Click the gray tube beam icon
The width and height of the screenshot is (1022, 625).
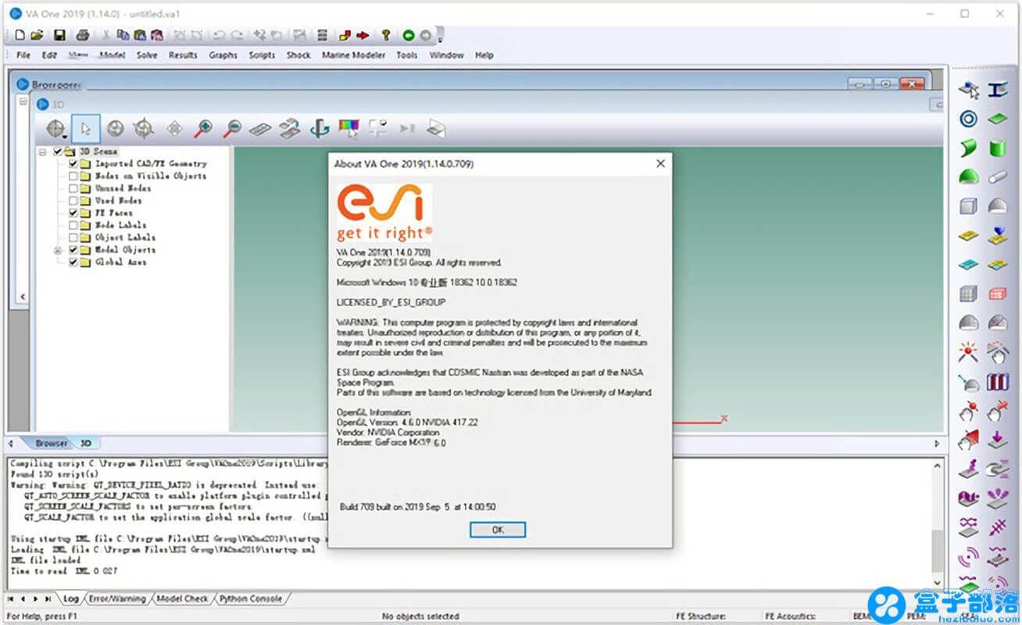997,177
